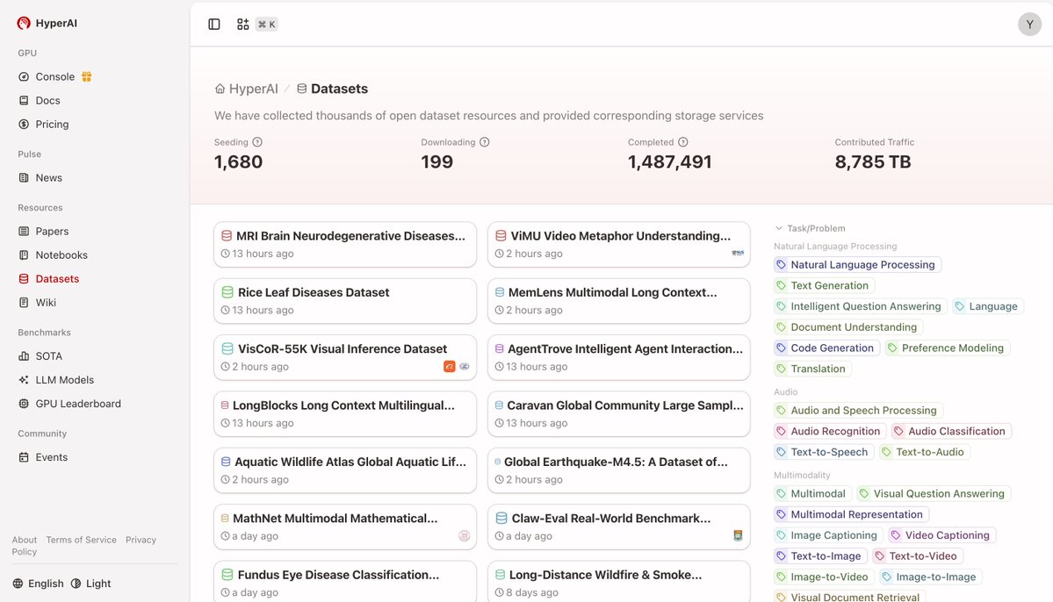Filter by Text-to-Speech tag
The height and width of the screenshot is (602, 1053).
pyautogui.click(x=823, y=452)
